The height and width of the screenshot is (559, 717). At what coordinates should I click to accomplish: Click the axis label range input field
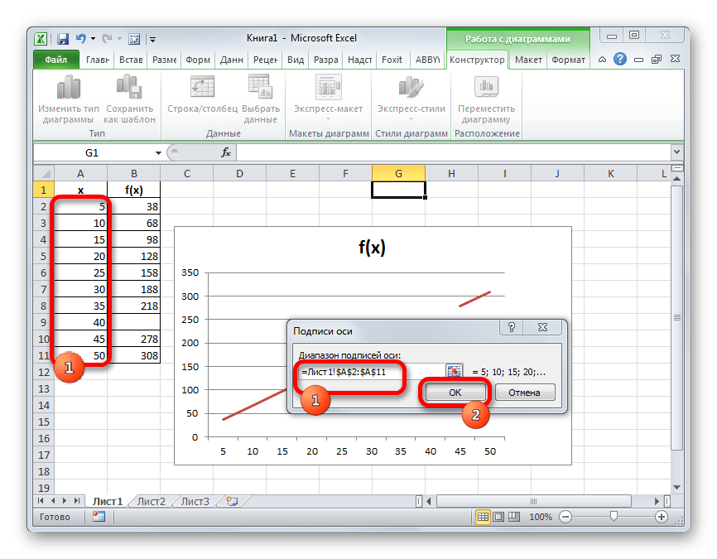[371, 372]
